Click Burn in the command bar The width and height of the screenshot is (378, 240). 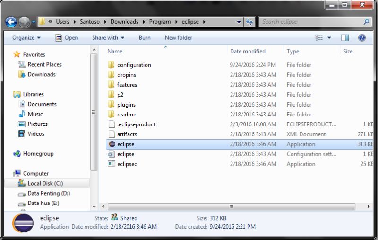[145, 38]
